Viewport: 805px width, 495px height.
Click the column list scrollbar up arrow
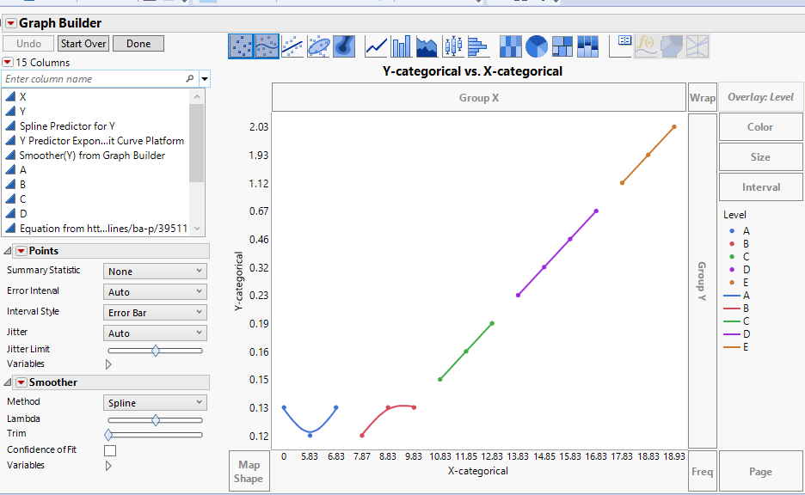click(x=197, y=96)
